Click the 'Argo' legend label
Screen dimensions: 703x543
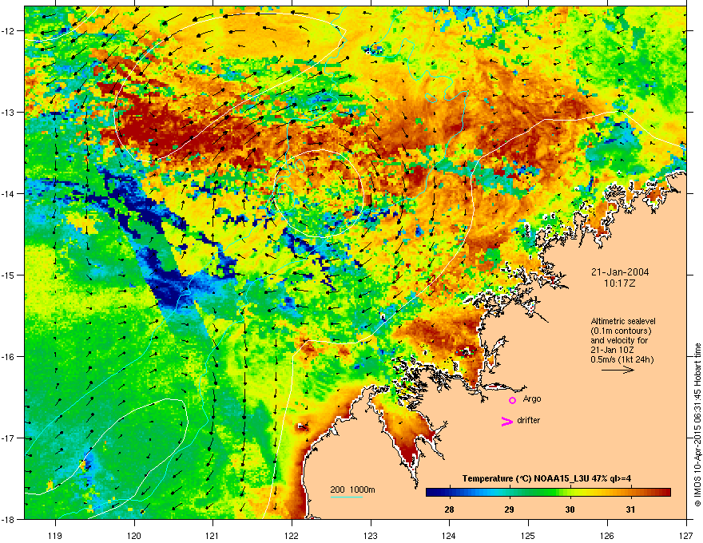pos(532,398)
